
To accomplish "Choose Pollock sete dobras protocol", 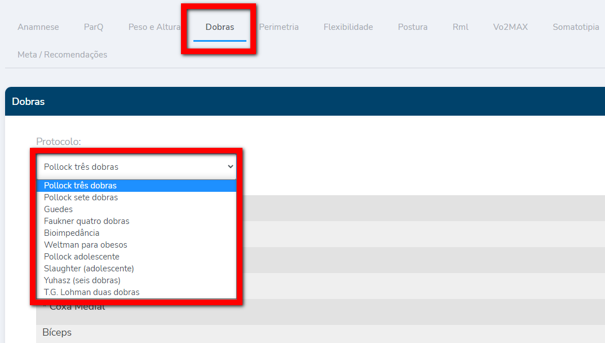I will 81,197.
